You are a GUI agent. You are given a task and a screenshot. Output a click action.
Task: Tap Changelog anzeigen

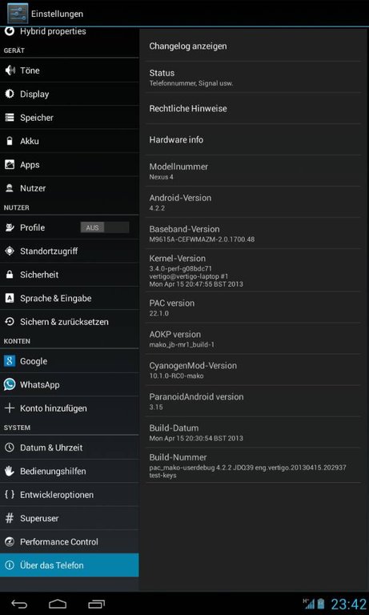point(253,46)
